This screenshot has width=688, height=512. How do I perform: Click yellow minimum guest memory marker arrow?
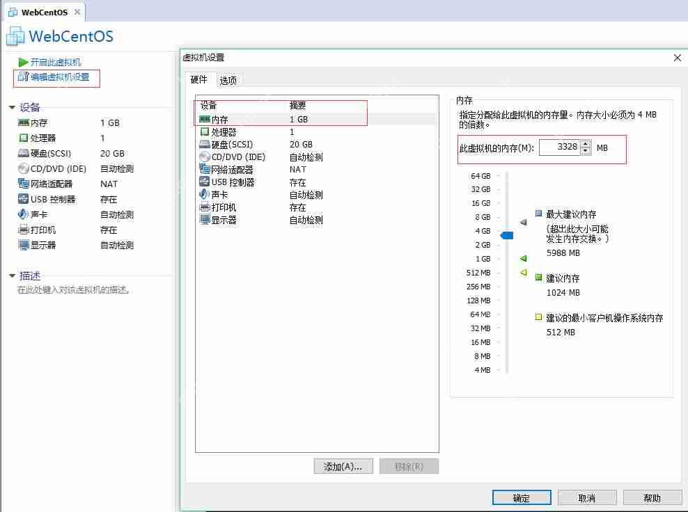(523, 272)
